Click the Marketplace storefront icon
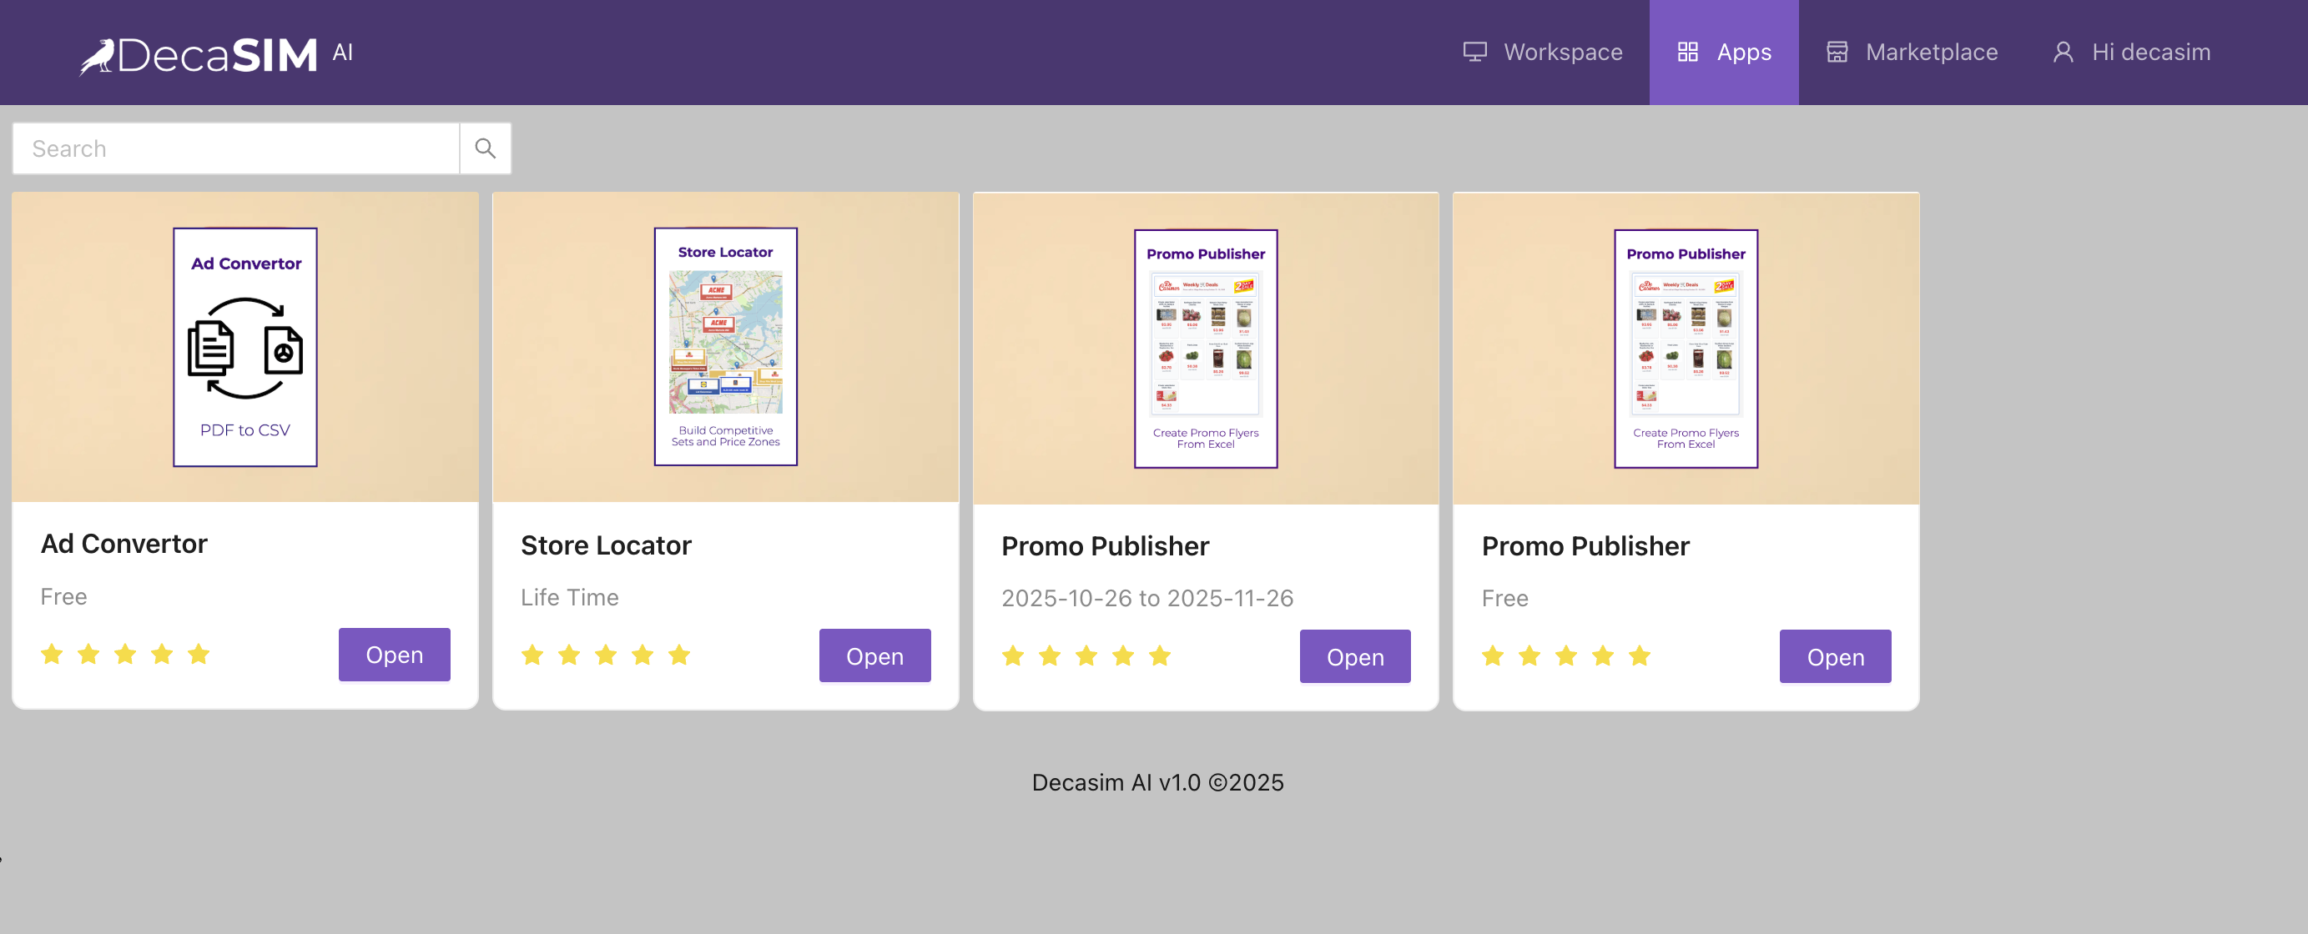The image size is (2308, 934). point(1837,52)
